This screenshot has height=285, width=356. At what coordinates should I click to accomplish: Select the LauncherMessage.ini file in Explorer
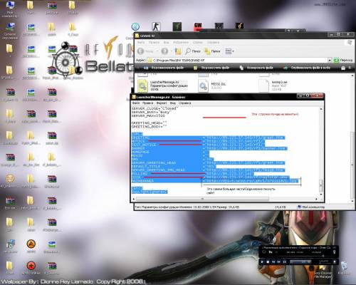coord(163,85)
